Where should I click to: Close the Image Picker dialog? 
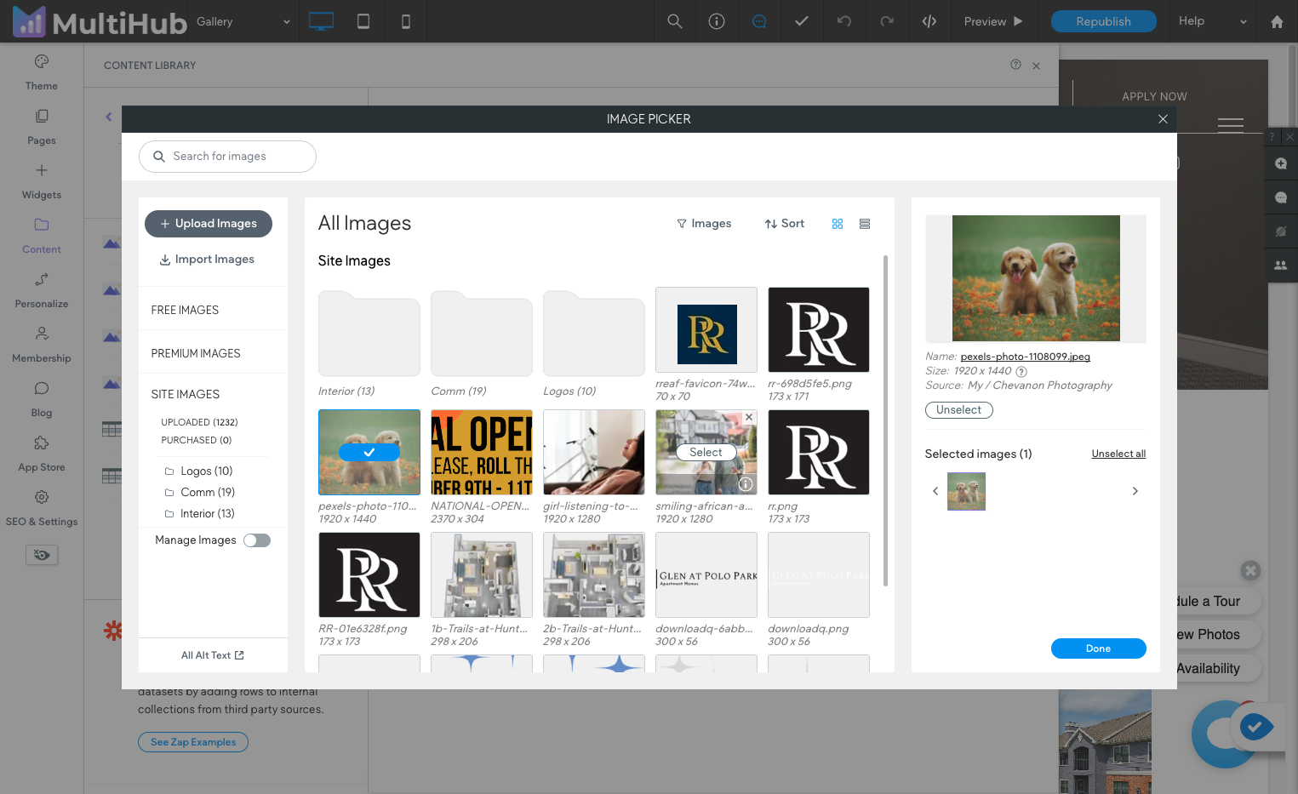pyautogui.click(x=1163, y=119)
